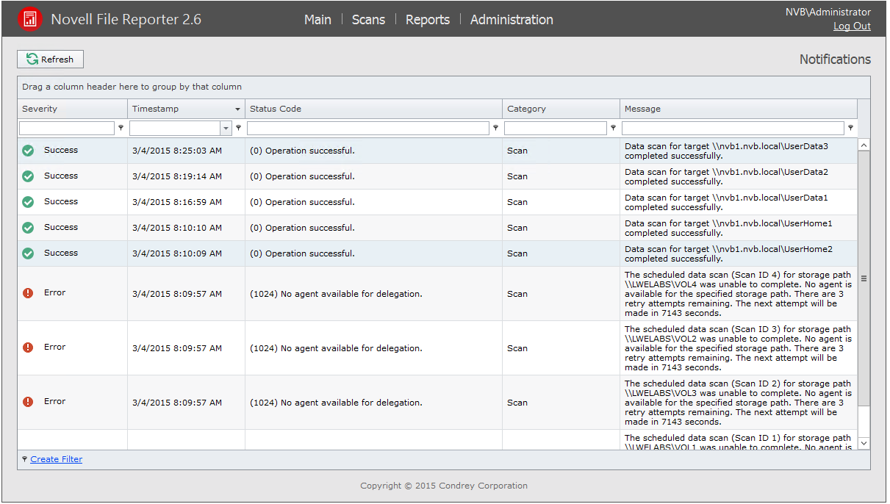The image size is (890, 504).
Task: Click the filter icon beside Severity filter box
Action: 121,128
